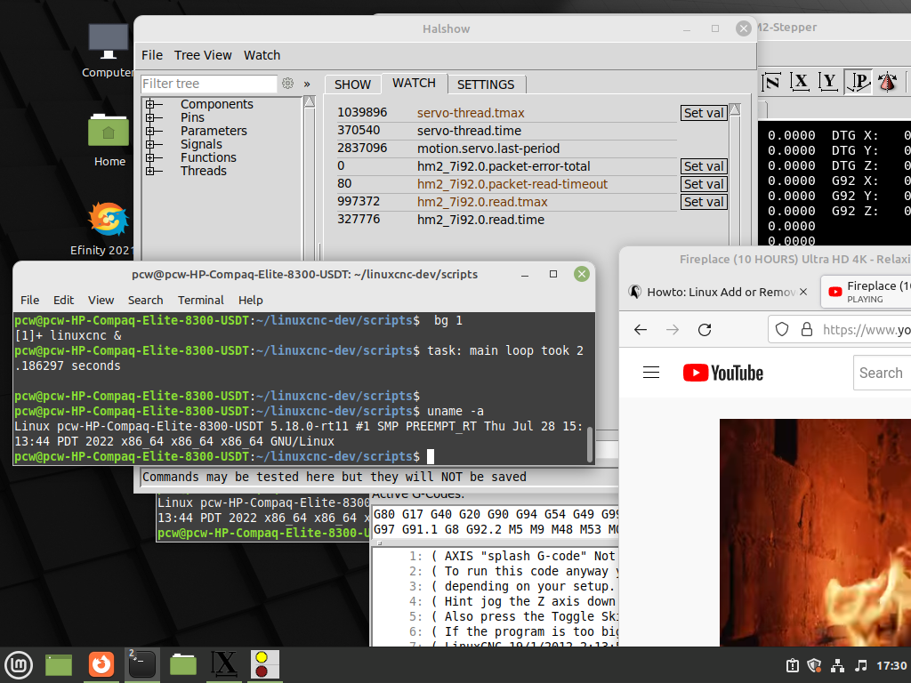
Task: Open the 17:30 clock in the panel
Action: [x=891, y=665]
